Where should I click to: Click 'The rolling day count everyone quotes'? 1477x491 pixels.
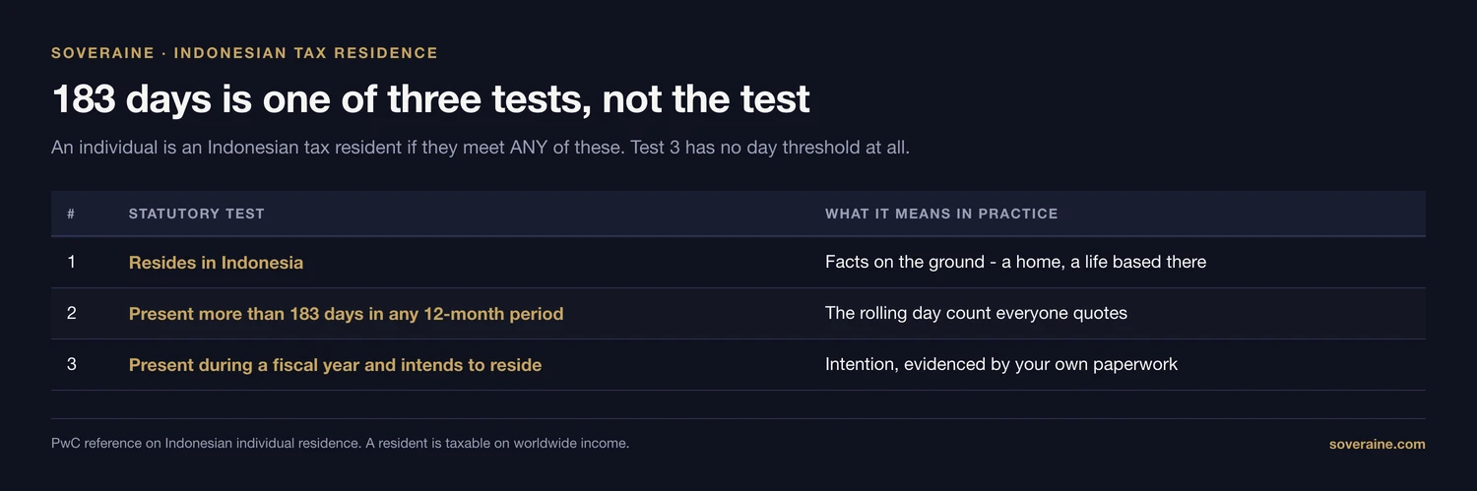(976, 313)
